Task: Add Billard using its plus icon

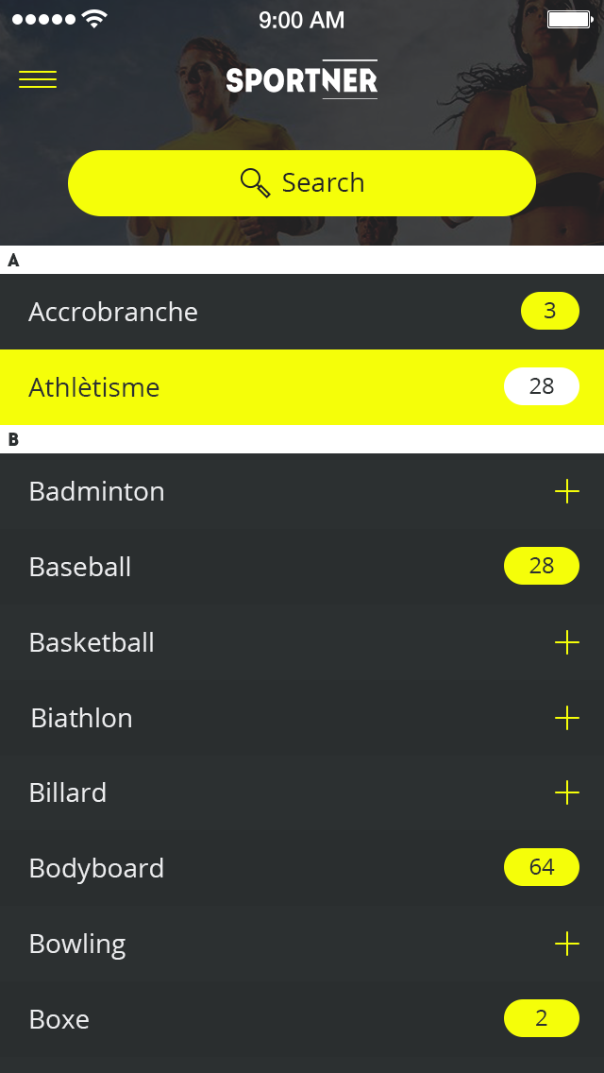Action: click(x=566, y=792)
